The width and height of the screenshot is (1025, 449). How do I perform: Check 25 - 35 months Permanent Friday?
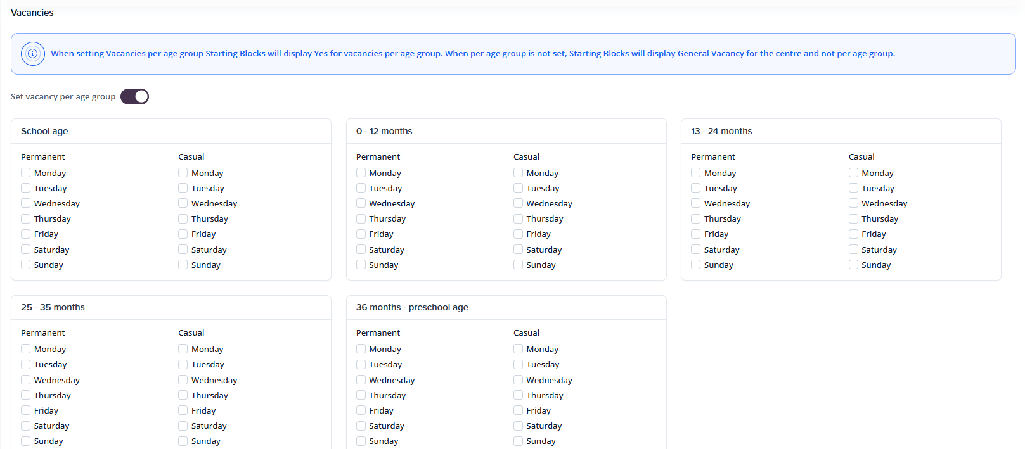point(26,410)
